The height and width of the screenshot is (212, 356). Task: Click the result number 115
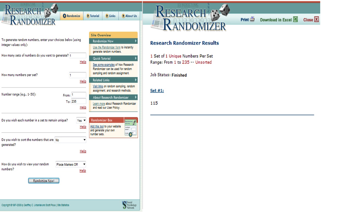click(x=154, y=103)
